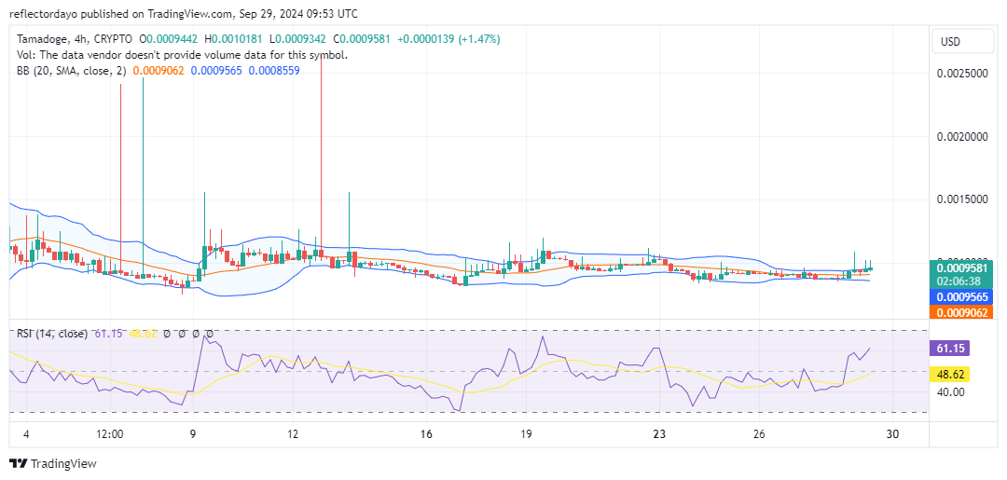Click date label 19 on time axis

pyautogui.click(x=526, y=434)
